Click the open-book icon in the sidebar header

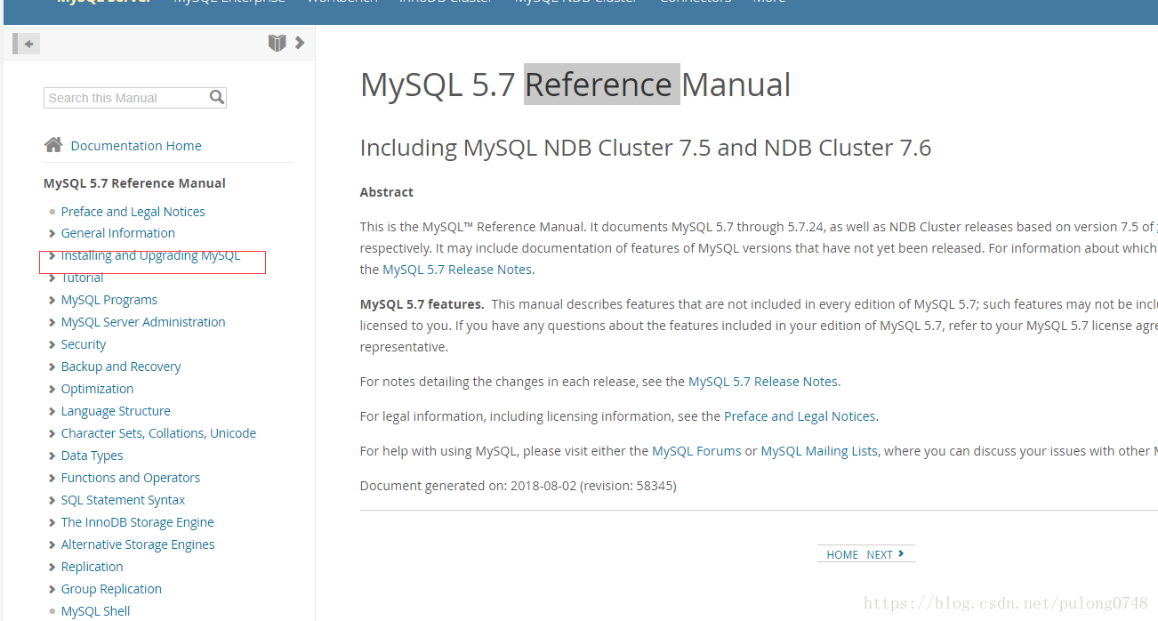point(277,43)
